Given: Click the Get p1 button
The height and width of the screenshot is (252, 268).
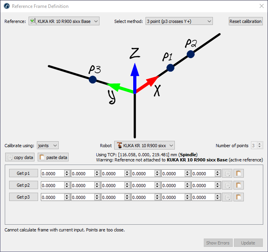Looking at the screenshot, I should point(23,173).
